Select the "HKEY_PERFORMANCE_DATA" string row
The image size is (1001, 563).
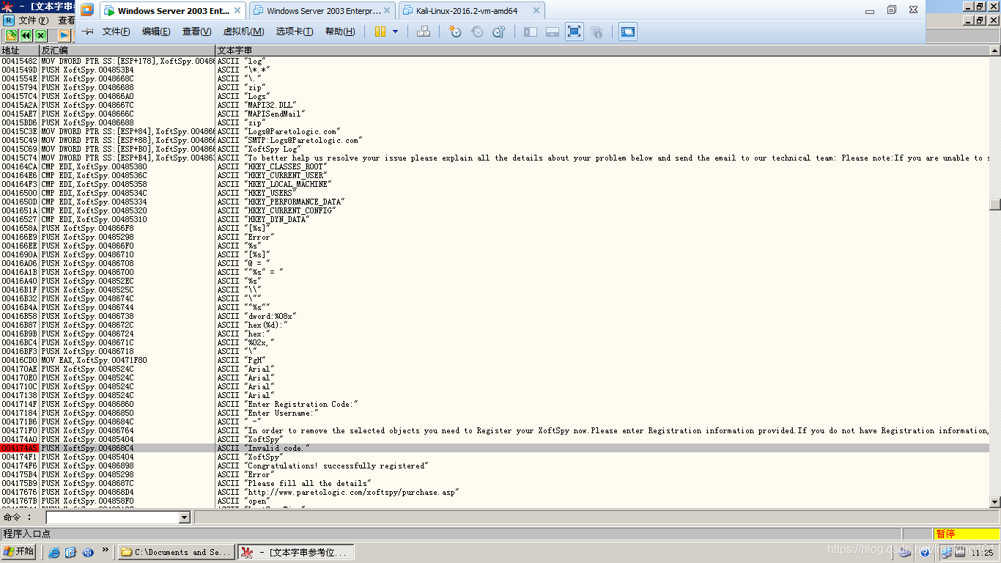495,202
